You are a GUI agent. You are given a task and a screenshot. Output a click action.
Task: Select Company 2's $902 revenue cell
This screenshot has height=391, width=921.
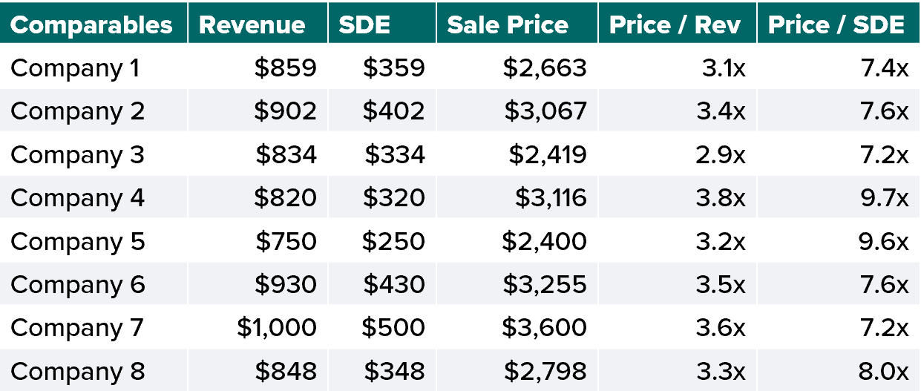286,111
